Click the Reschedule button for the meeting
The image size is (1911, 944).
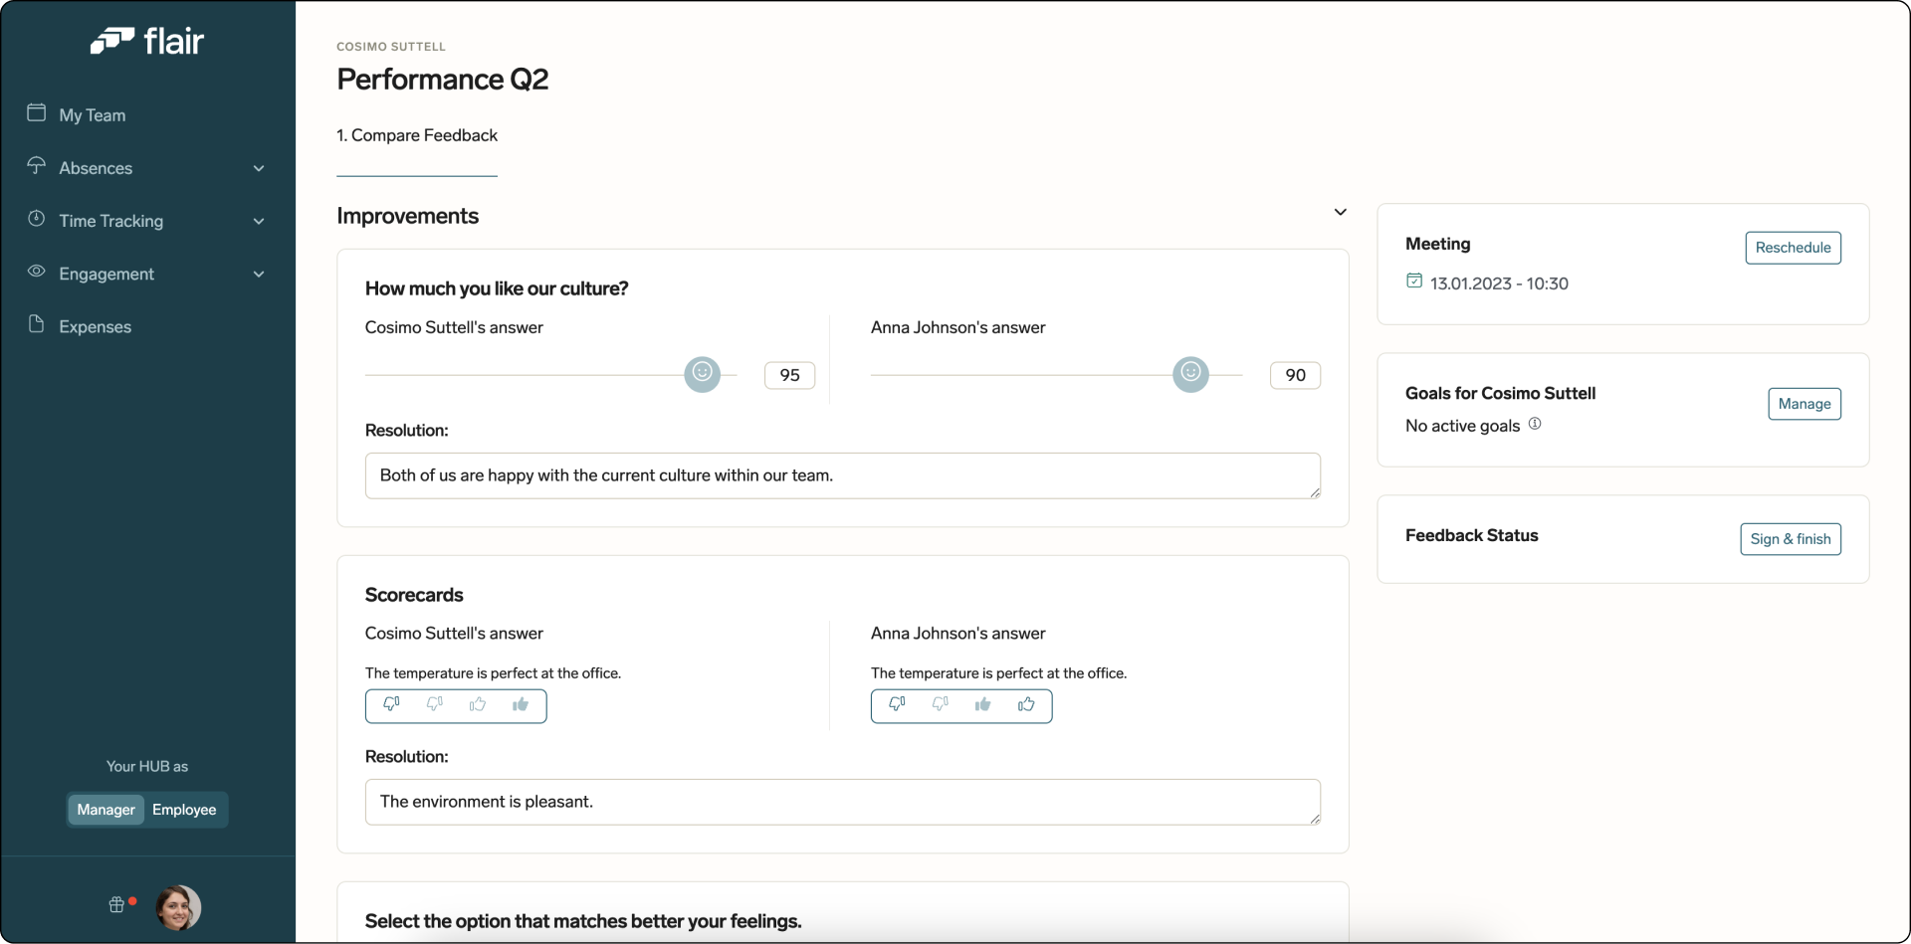click(x=1793, y=248)
